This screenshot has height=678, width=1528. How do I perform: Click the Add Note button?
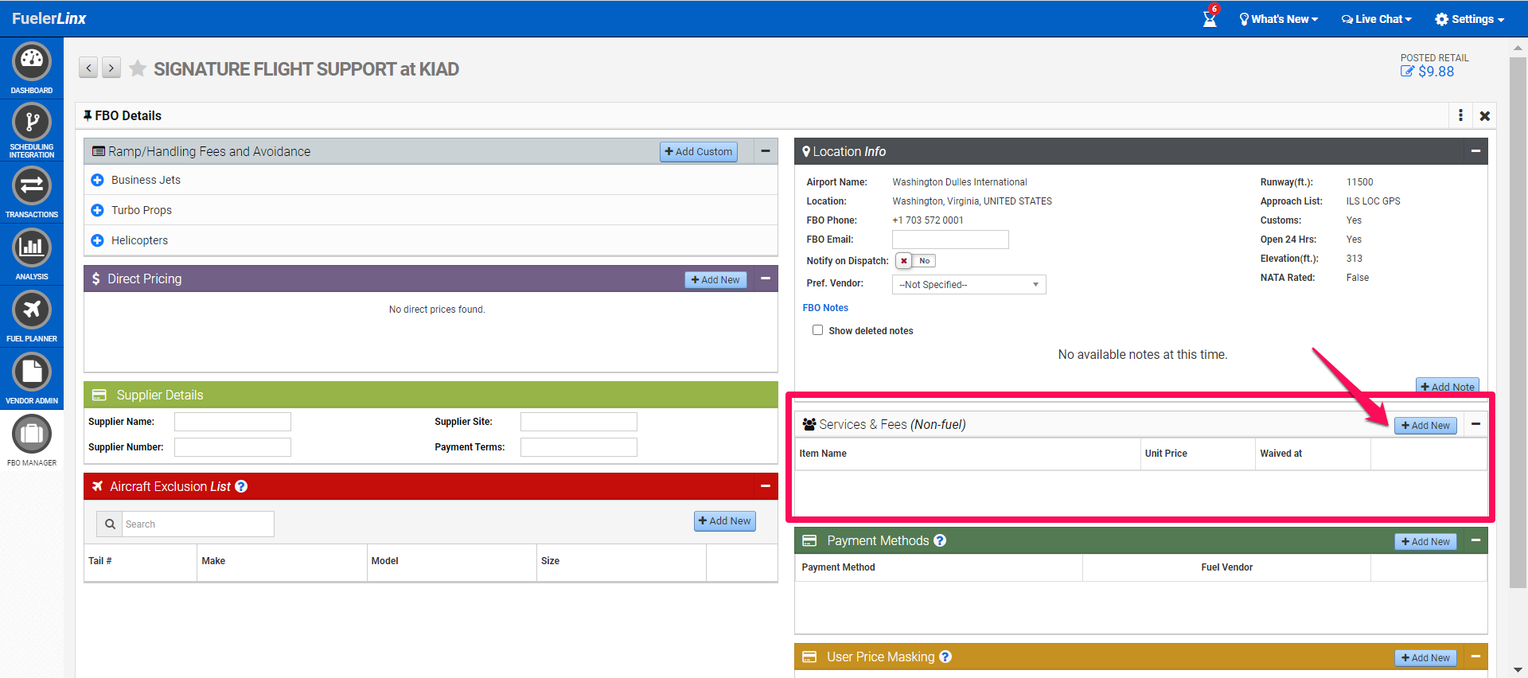tap(1448, 387)
